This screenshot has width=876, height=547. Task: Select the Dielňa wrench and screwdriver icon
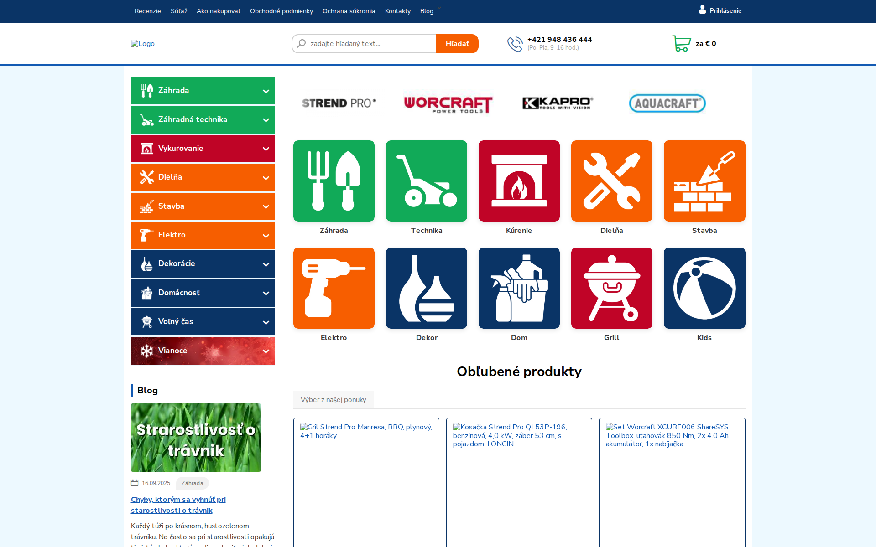click(x=611, y=181)
